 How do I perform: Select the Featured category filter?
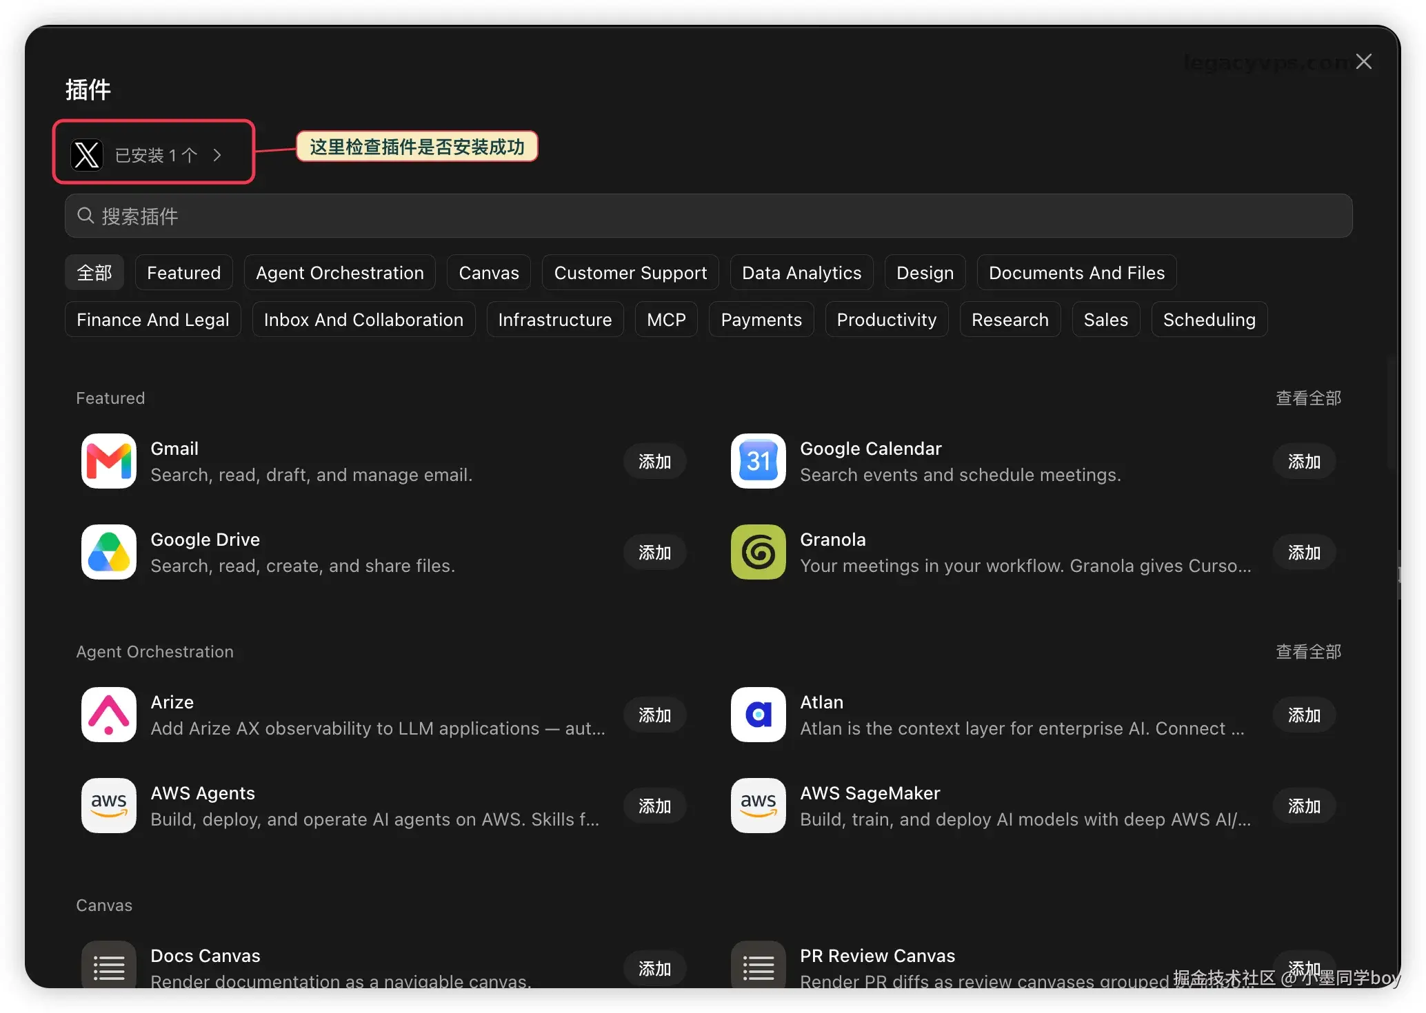184,272
